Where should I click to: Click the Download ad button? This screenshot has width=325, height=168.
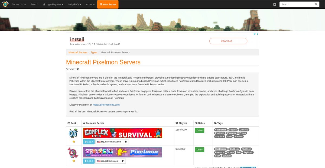(228, 41)
